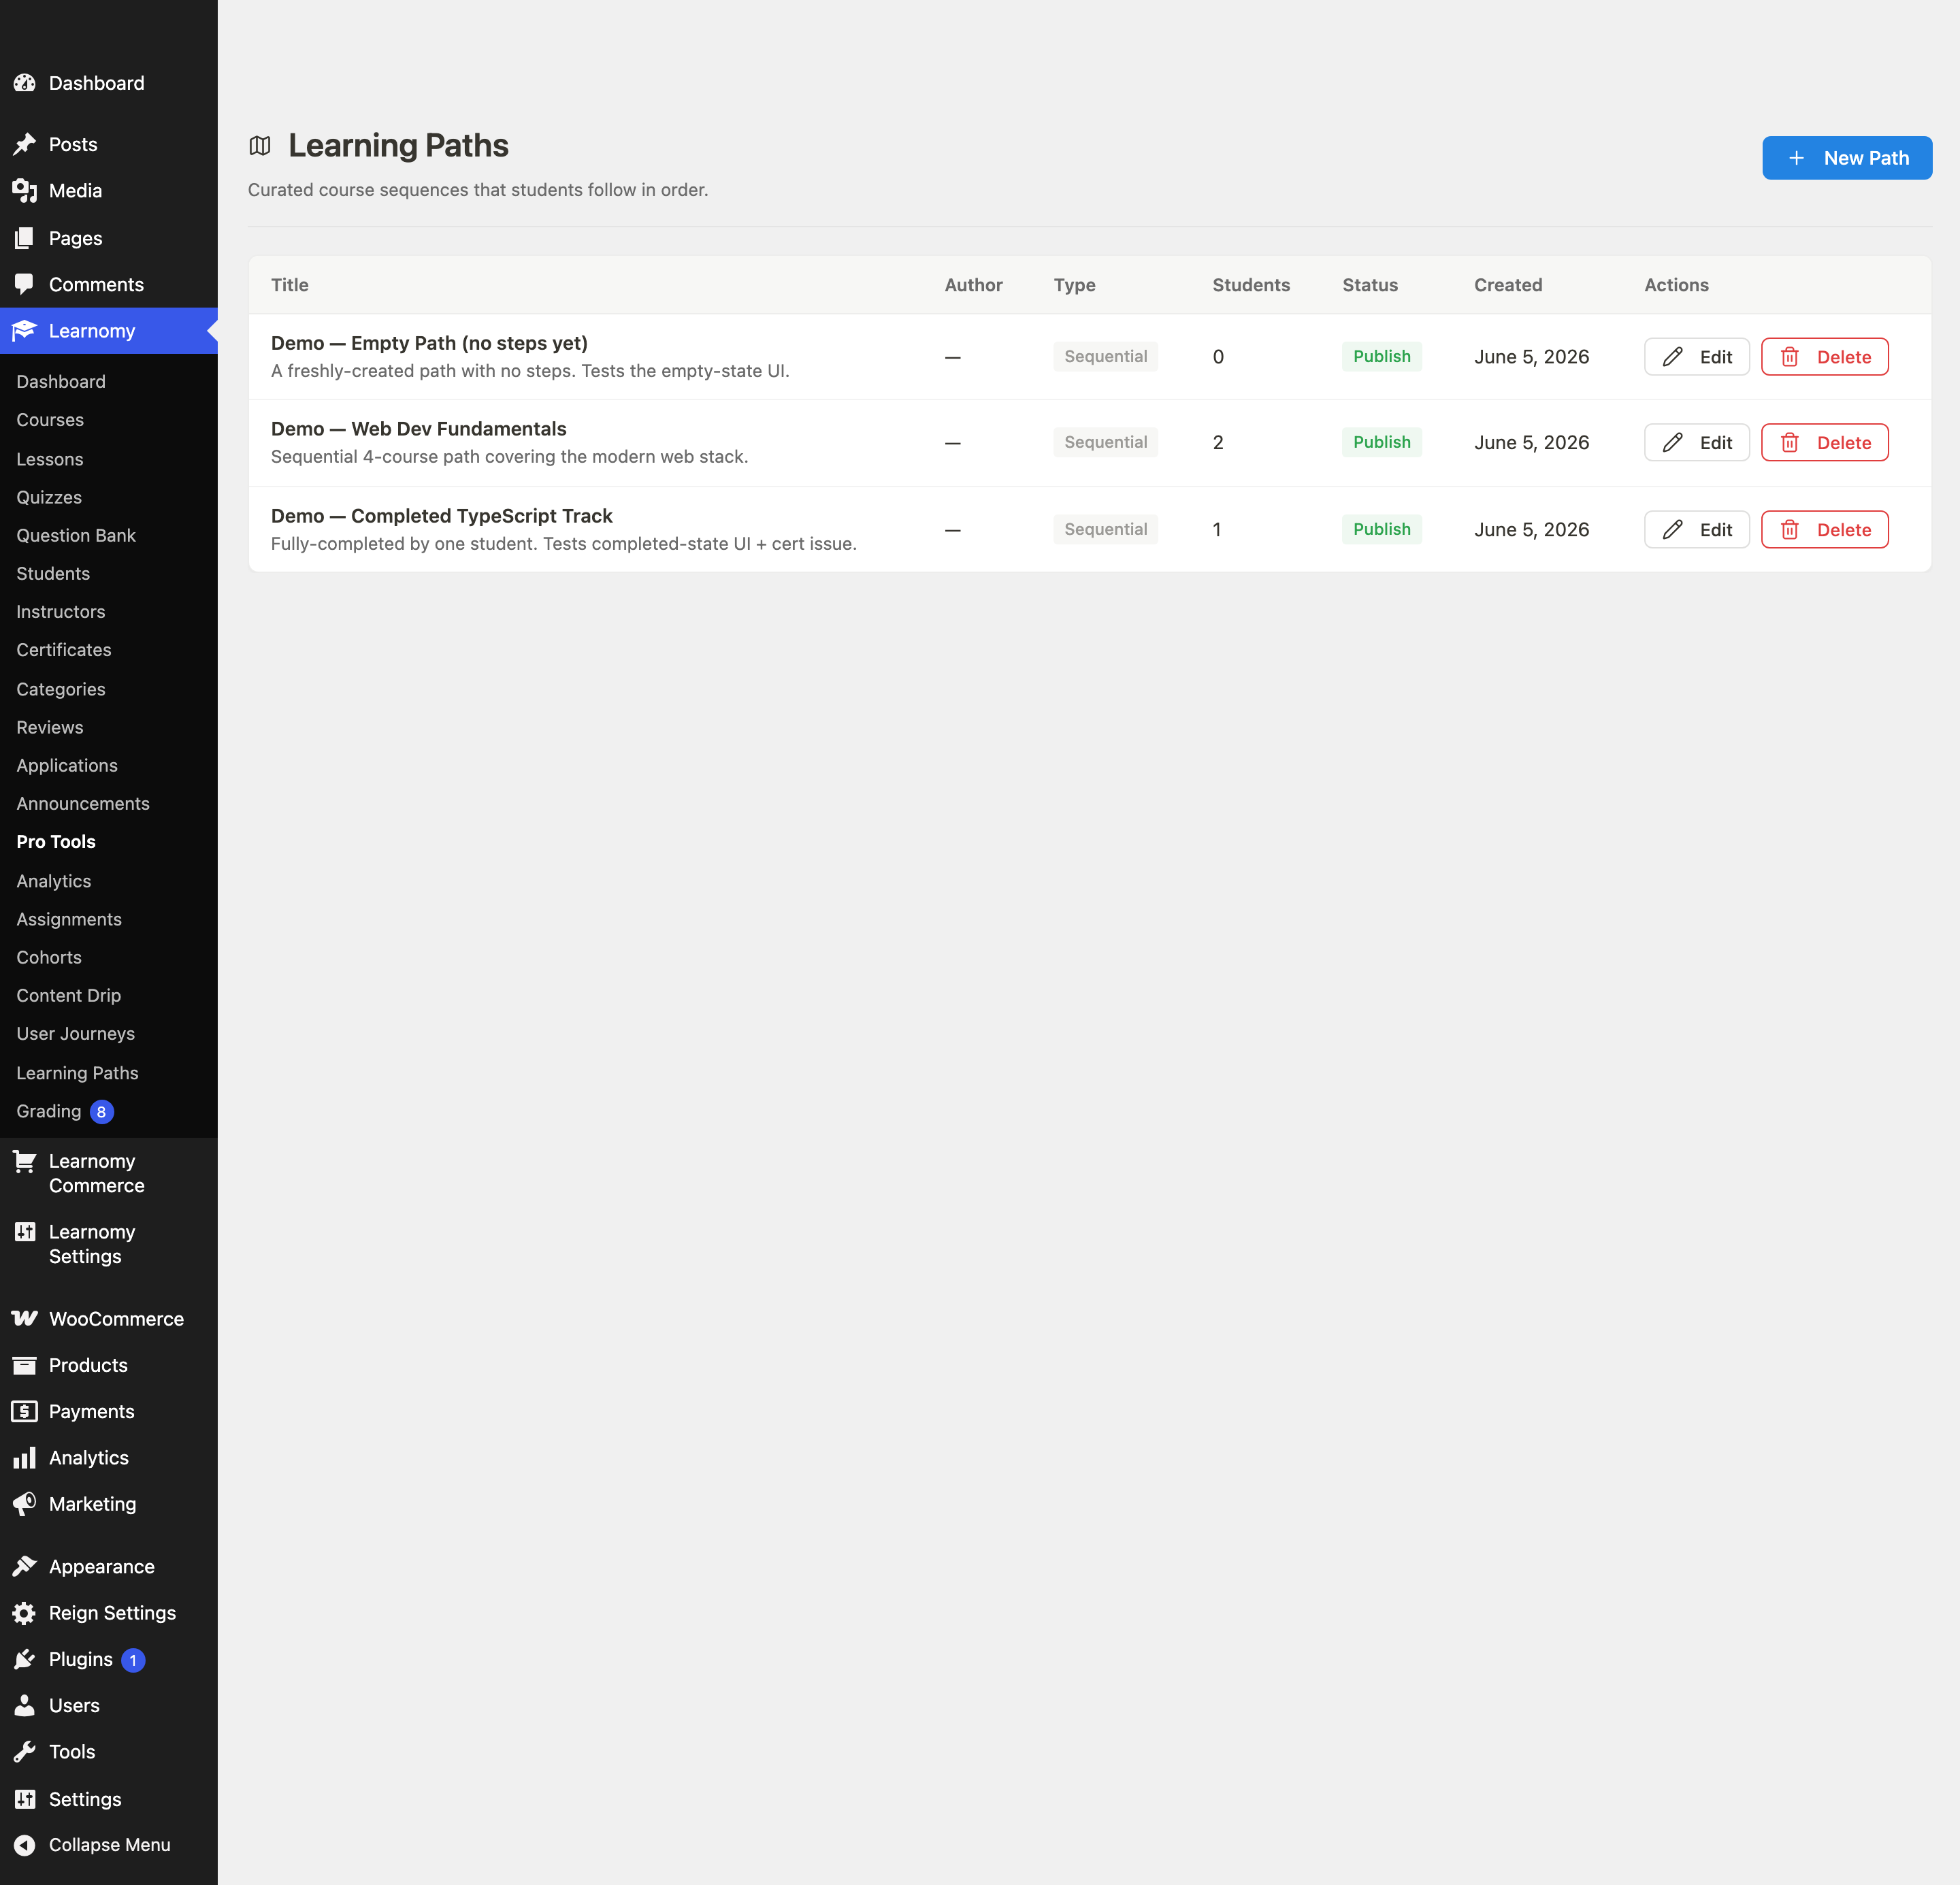Go to Quizzes submenu item
1960x1885 pixels.
tap(49, 497)
